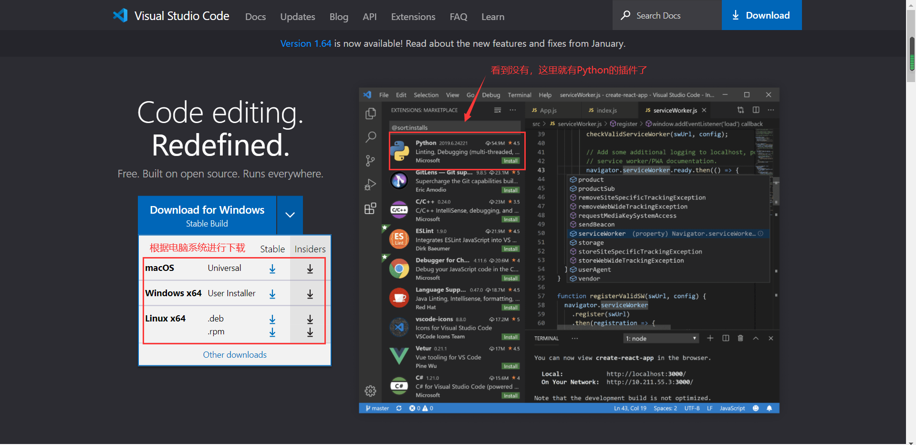Click the Run and Debug icon
This screenshot has width=916, height=445.
(370, 185)
